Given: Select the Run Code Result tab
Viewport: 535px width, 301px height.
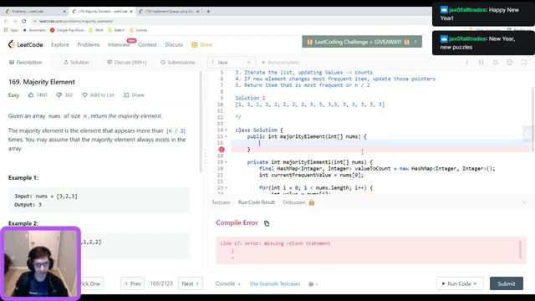Looking at the screenshot, I should (x=257, y=202).
